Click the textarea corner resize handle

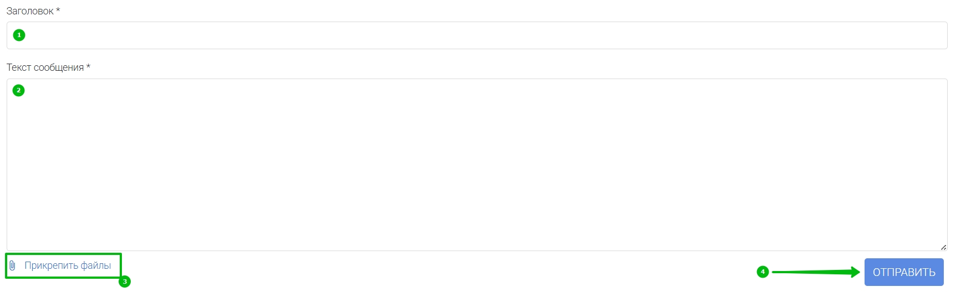943,247
